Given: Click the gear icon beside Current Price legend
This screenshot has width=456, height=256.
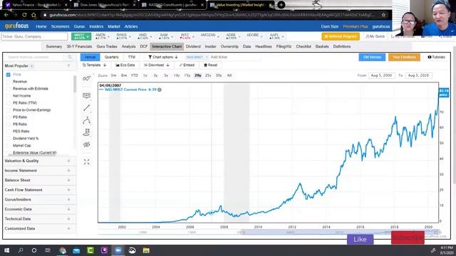Looking at the screenshot, I should (160, 90).
